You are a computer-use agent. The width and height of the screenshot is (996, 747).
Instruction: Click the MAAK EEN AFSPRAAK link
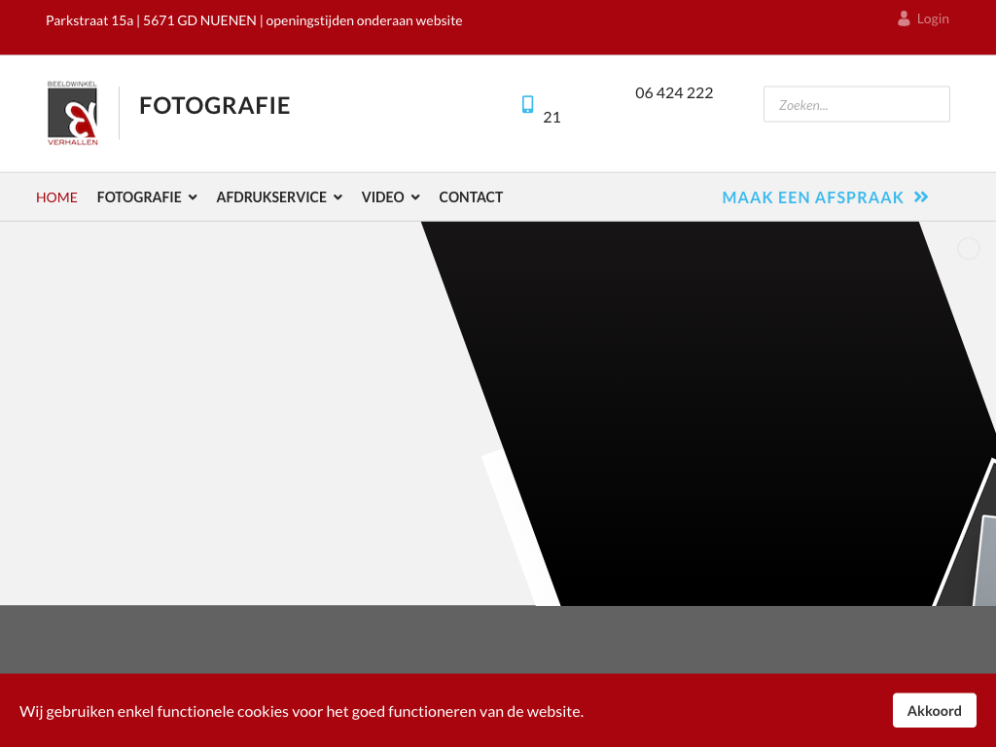(x=812, y=197)
